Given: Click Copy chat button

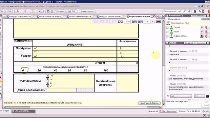Looking at the screenshot, I should tap(200, 43).
